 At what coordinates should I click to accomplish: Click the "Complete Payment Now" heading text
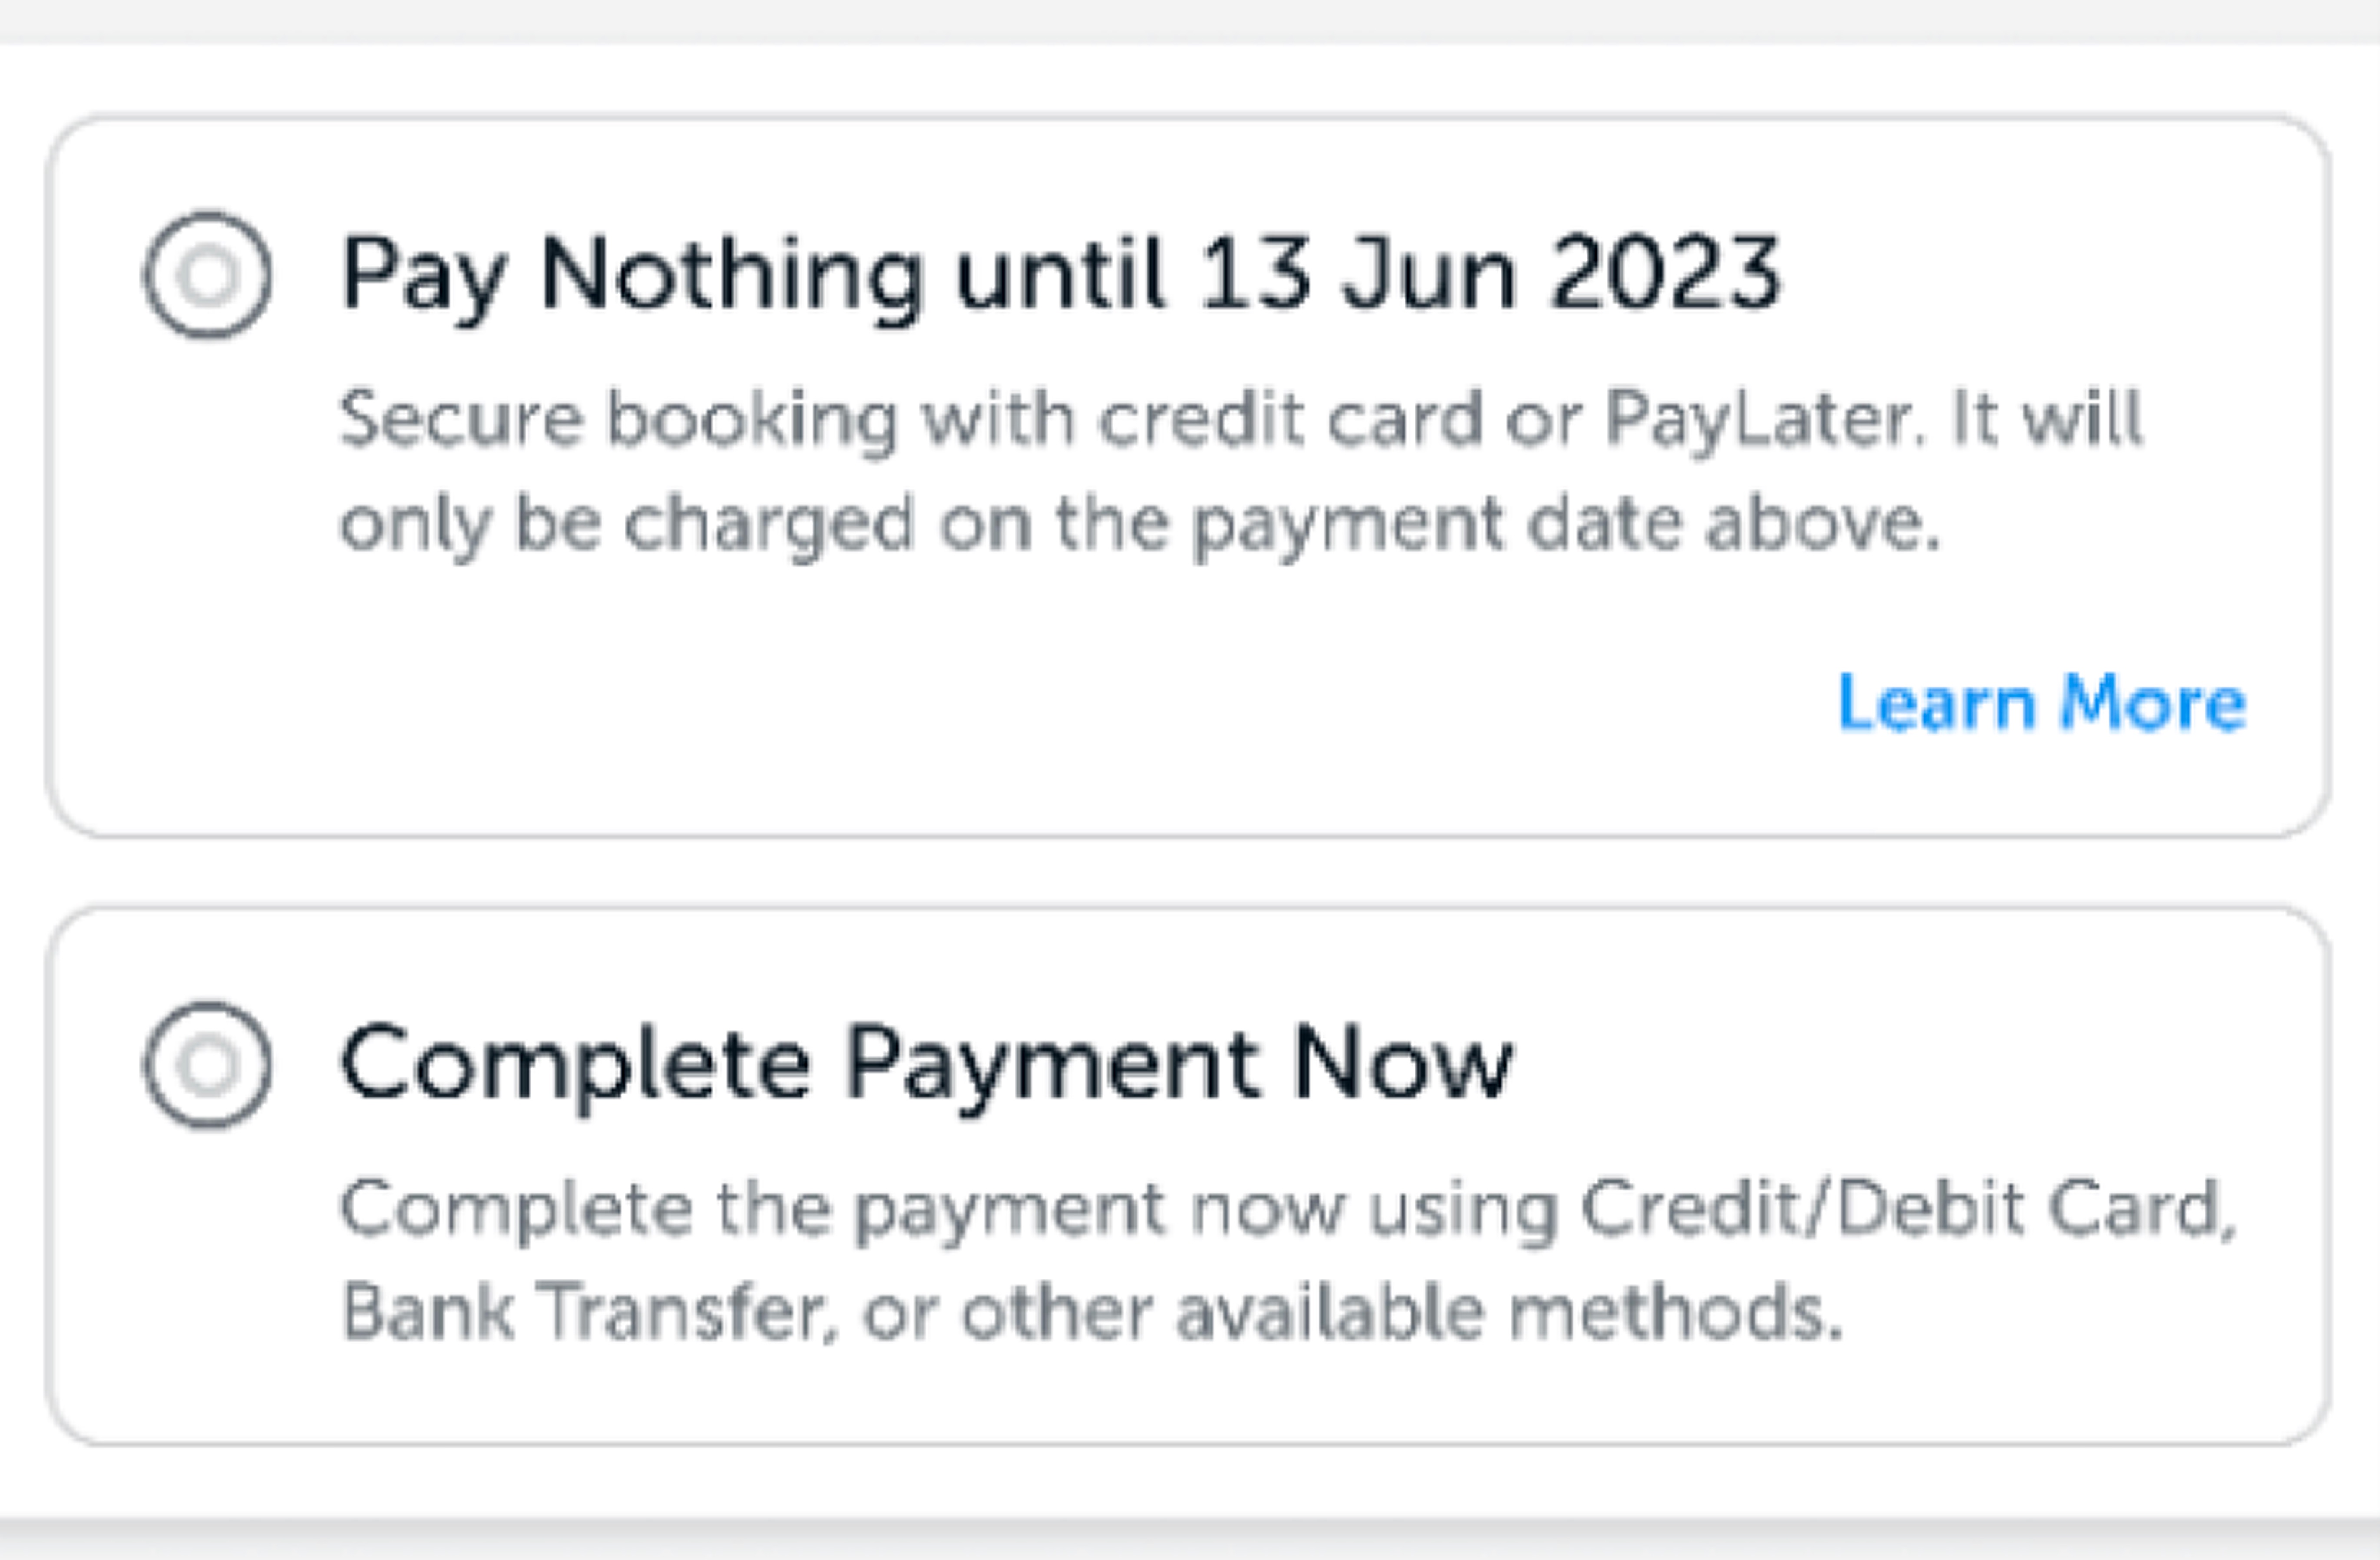[926, 1065]
